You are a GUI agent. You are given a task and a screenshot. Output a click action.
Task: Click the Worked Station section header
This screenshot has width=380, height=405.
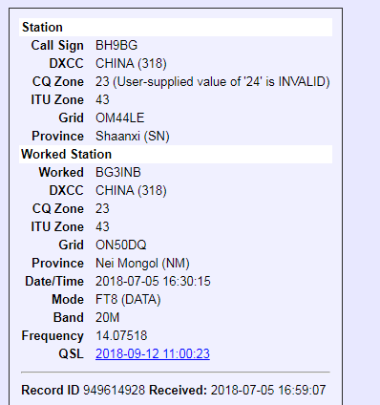(x=176, y=154)
